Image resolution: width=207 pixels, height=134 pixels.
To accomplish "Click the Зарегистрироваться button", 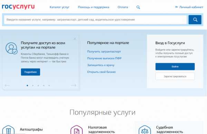I will 175,76.
